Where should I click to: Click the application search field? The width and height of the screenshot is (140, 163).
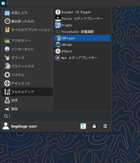tap(56, 116)
